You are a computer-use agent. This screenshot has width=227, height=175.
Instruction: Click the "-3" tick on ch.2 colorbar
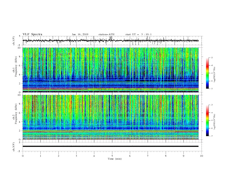211,105
